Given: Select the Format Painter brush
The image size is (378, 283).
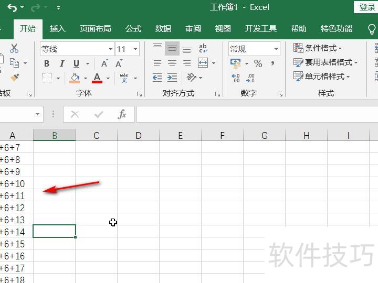Looking at the screenshot, I should (x=15, y=78).
